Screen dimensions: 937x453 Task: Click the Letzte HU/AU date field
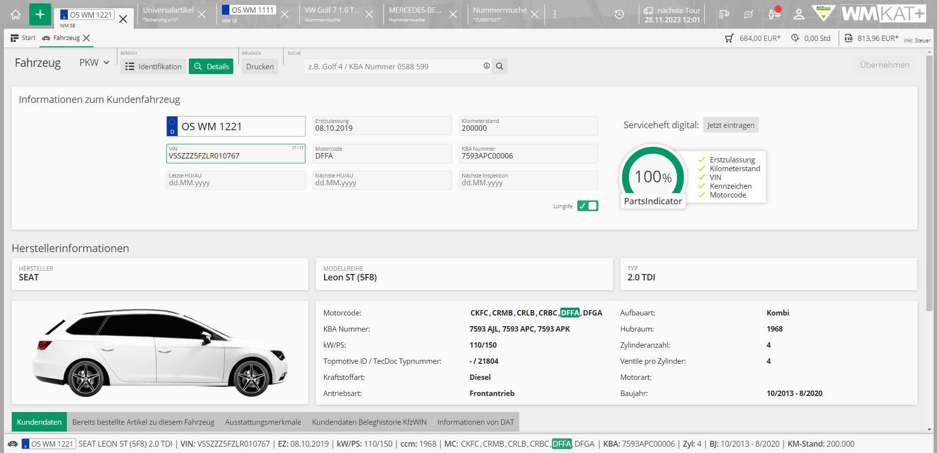(x=236, y=180)
